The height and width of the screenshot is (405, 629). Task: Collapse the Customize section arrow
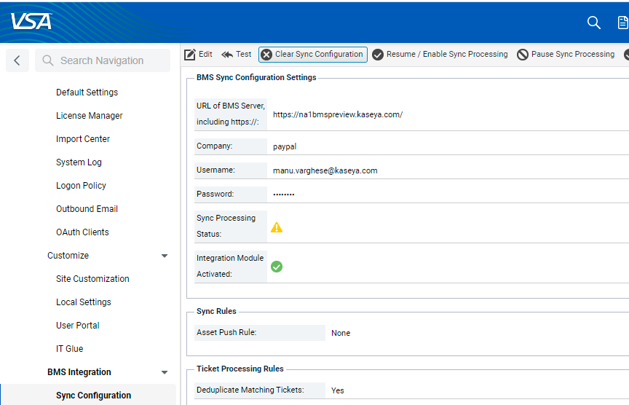165,256
